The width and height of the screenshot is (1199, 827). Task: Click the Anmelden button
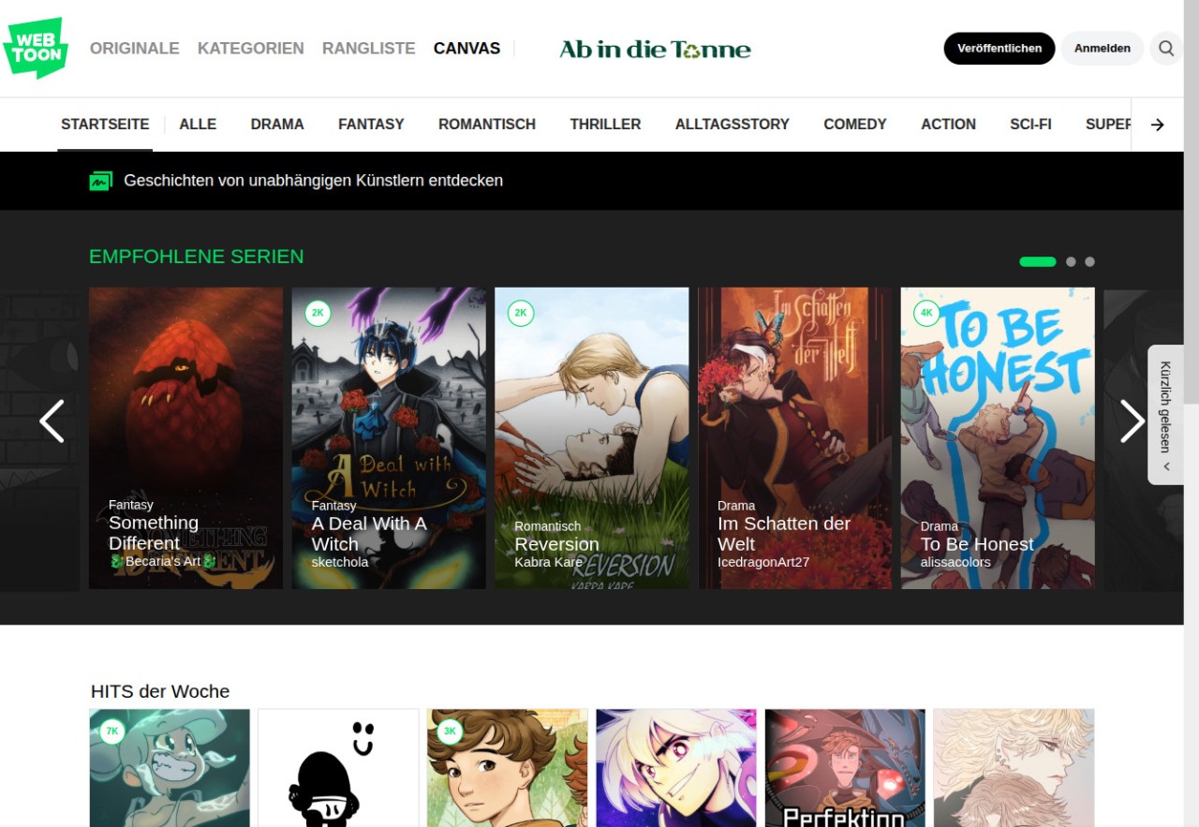click(x=1102, y=49)
